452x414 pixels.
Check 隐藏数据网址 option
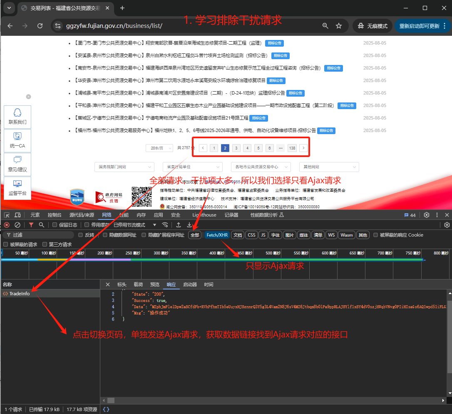pyautogui.click(x=105, y=235)
